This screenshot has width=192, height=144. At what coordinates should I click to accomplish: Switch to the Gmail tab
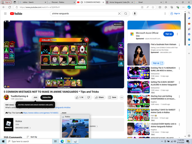149,2
